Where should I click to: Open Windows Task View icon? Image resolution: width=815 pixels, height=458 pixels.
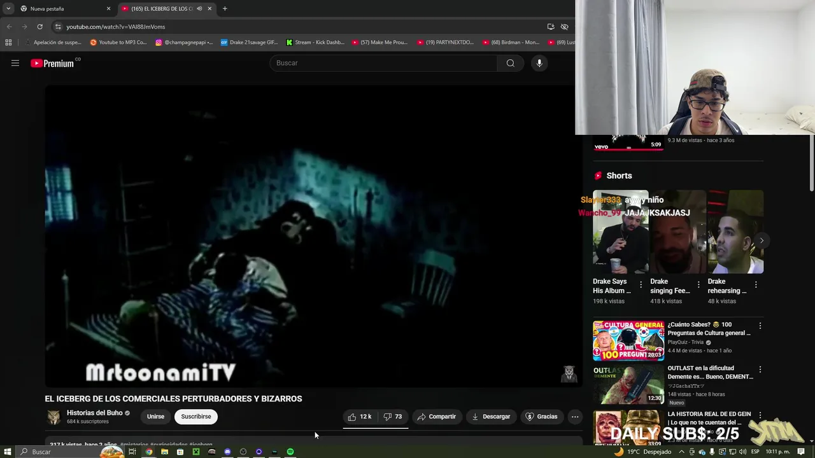[132, 452]
